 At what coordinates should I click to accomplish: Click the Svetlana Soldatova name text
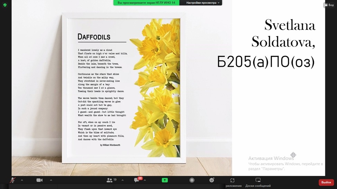click(283, 33)
